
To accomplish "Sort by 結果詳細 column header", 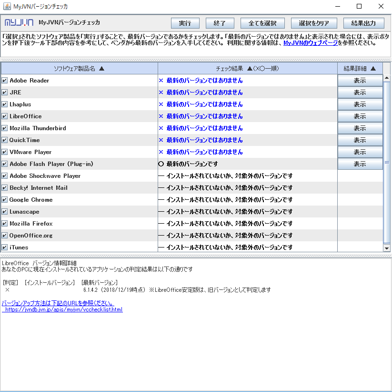I will point(360,68).
